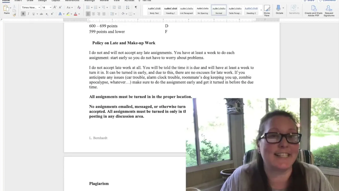Toggle Italic formatting
This screenshot has height=191, width=339.
[28, 14]
